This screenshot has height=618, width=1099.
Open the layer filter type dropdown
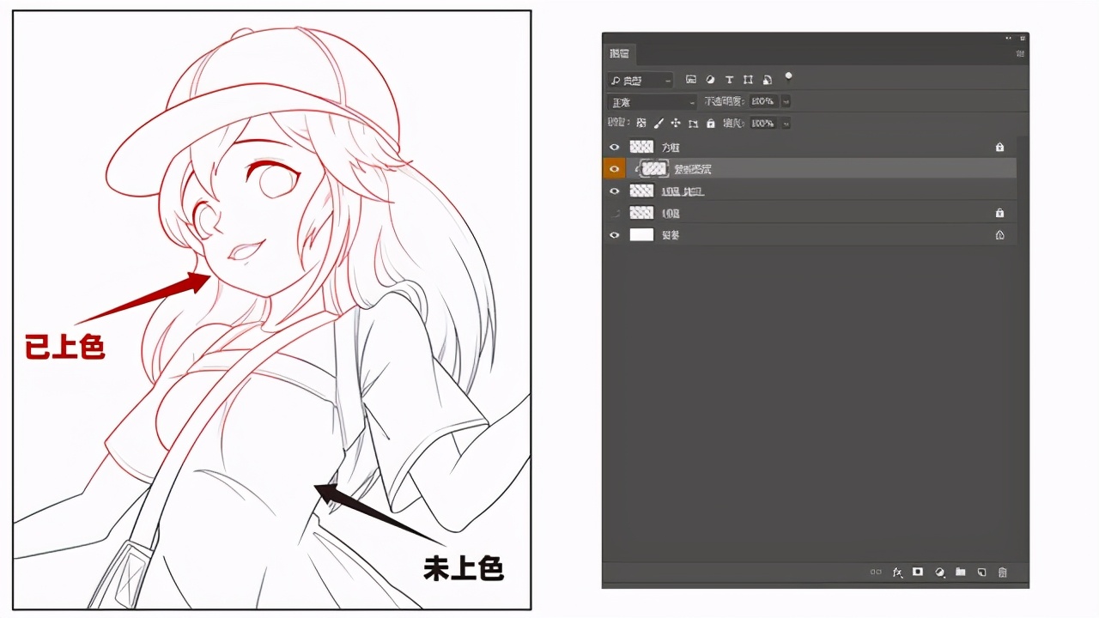(640, 81)
